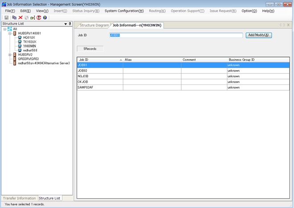Click into the Job ID text field

pyautogui.click(x=176, y=35)
